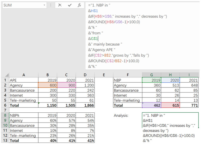202x146 pixels.
Task: Click the NBP Total cell showing 462
Action: pyautogui.click(x=151, y=105)
